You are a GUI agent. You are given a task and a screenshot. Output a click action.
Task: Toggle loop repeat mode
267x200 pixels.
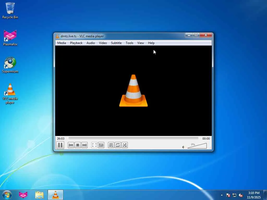[118, 145]
